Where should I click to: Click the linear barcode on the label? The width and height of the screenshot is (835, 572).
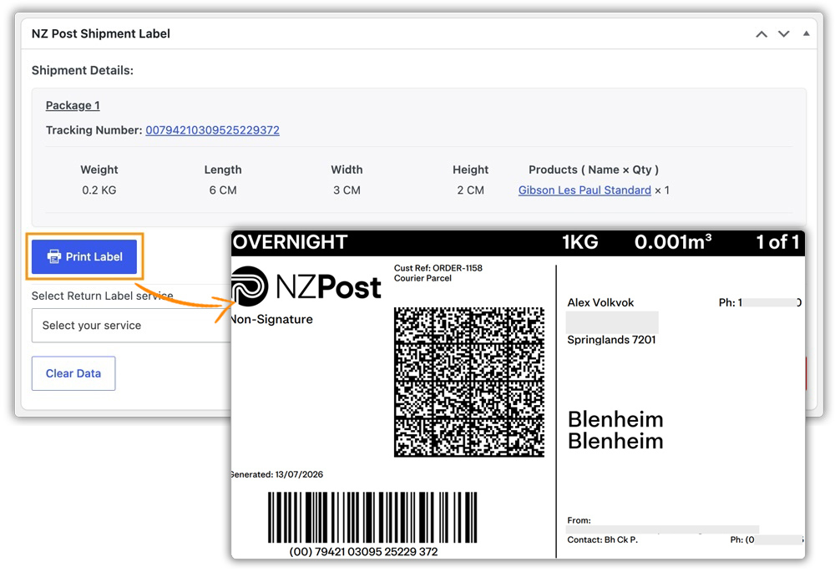[372, 517]
